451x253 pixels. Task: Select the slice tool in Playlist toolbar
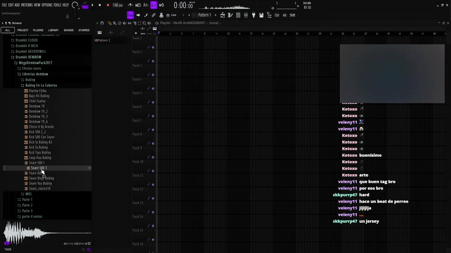click(x=134, y=23)
